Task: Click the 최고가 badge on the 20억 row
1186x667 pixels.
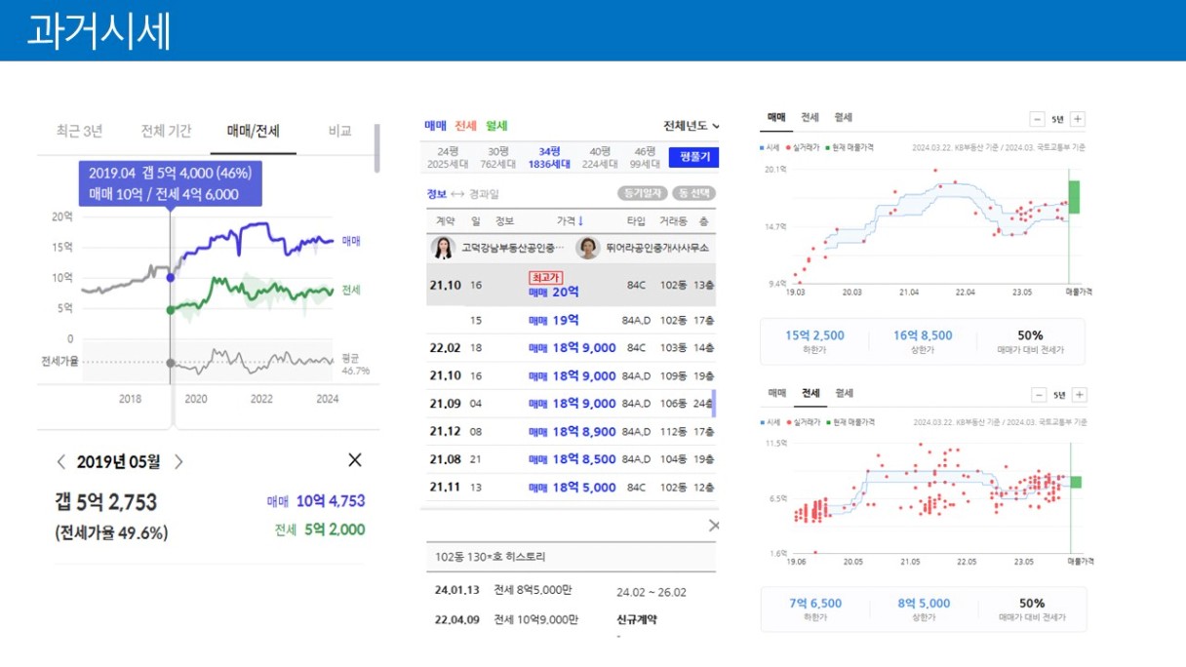Action: pos(545,278)
